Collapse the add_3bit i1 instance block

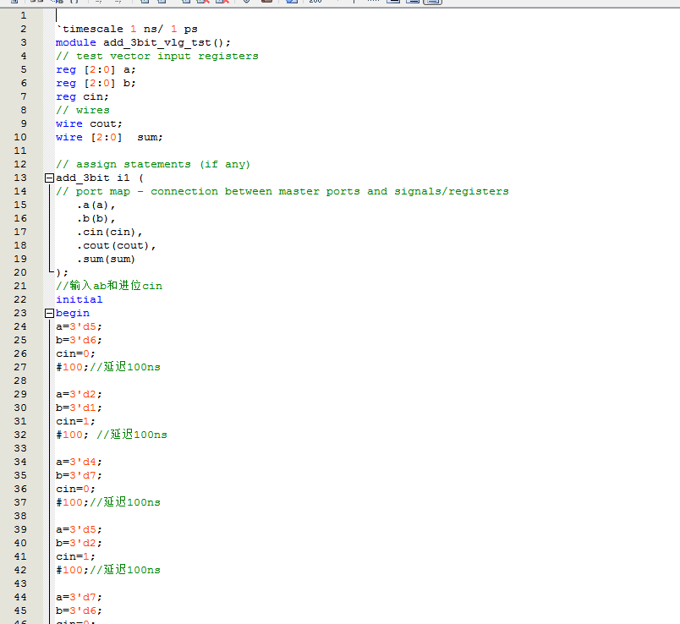click(x=49, y=178)
